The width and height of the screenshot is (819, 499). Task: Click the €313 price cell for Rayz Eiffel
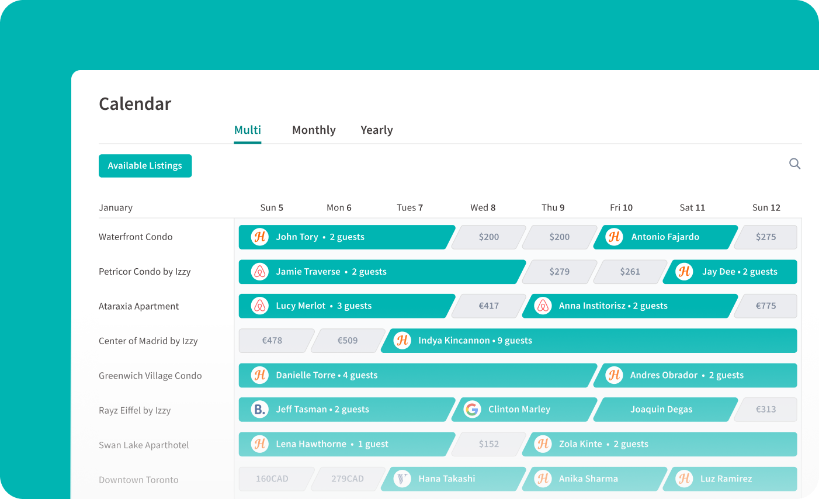coord(765,410)
